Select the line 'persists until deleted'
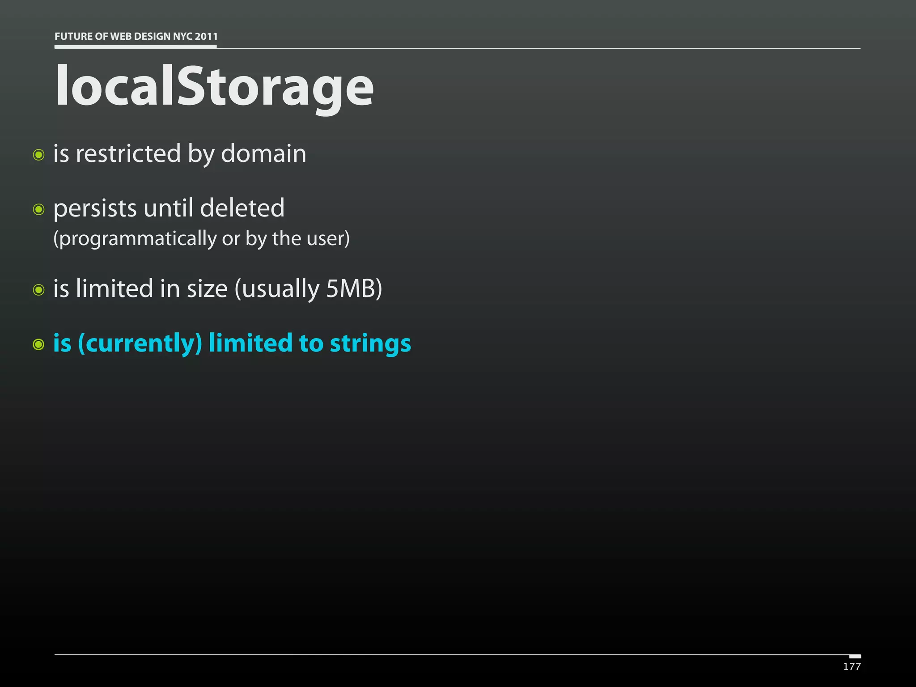Viewport: 916px width, 687px height. tap(169, 209)
